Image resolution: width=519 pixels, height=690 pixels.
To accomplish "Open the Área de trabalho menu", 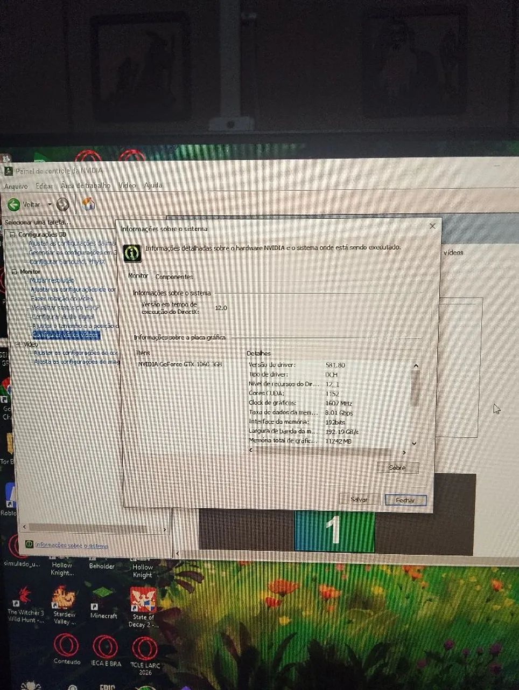I will pyautogui.click(x=86, y=185).
